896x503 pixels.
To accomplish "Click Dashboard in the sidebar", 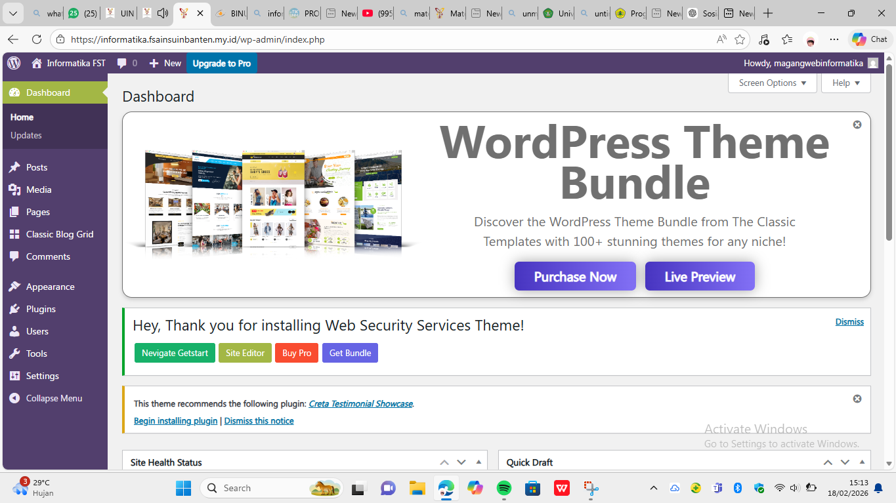I will pos(55,92).
